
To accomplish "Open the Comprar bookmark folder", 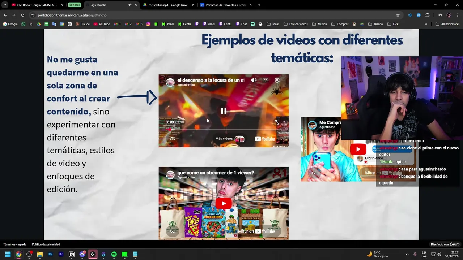I will (340, 24).
